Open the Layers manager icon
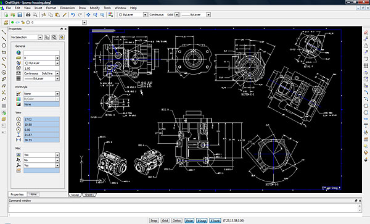 (x=6, y=22)
